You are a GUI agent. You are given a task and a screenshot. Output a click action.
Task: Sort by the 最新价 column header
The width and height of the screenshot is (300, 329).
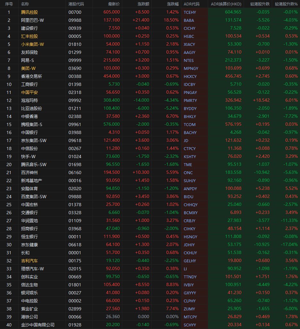[114, 4]
